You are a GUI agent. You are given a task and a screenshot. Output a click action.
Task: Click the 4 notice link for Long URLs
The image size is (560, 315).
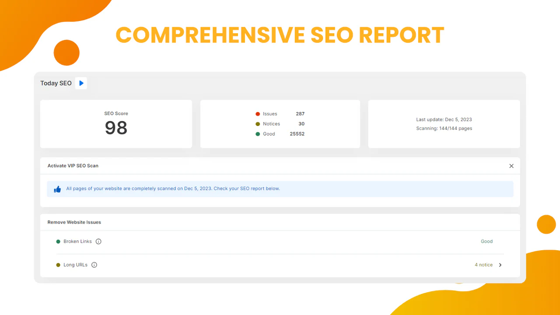click(x=483, y=265)
